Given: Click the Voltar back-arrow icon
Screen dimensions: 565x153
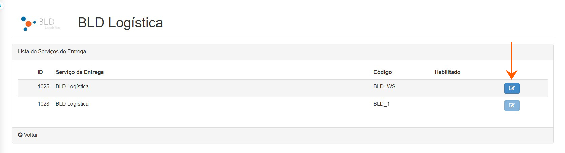Looking at the screenshot, I should click(x=20, y=135).
